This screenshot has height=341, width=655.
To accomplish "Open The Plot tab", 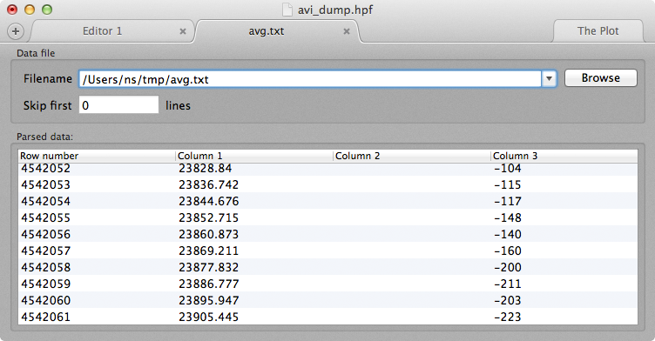I will point(598,31).
